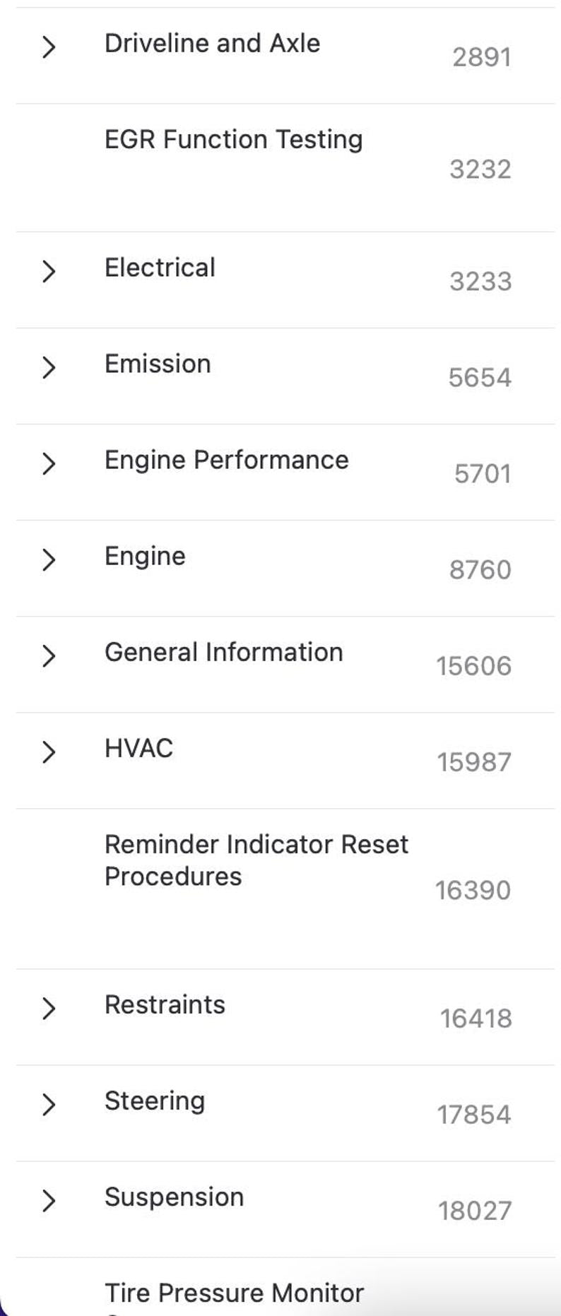561x1316 pixels.
Task: Click the 17854 number beside Steering
Action: pyautogui.click(x=473, y=1115)
